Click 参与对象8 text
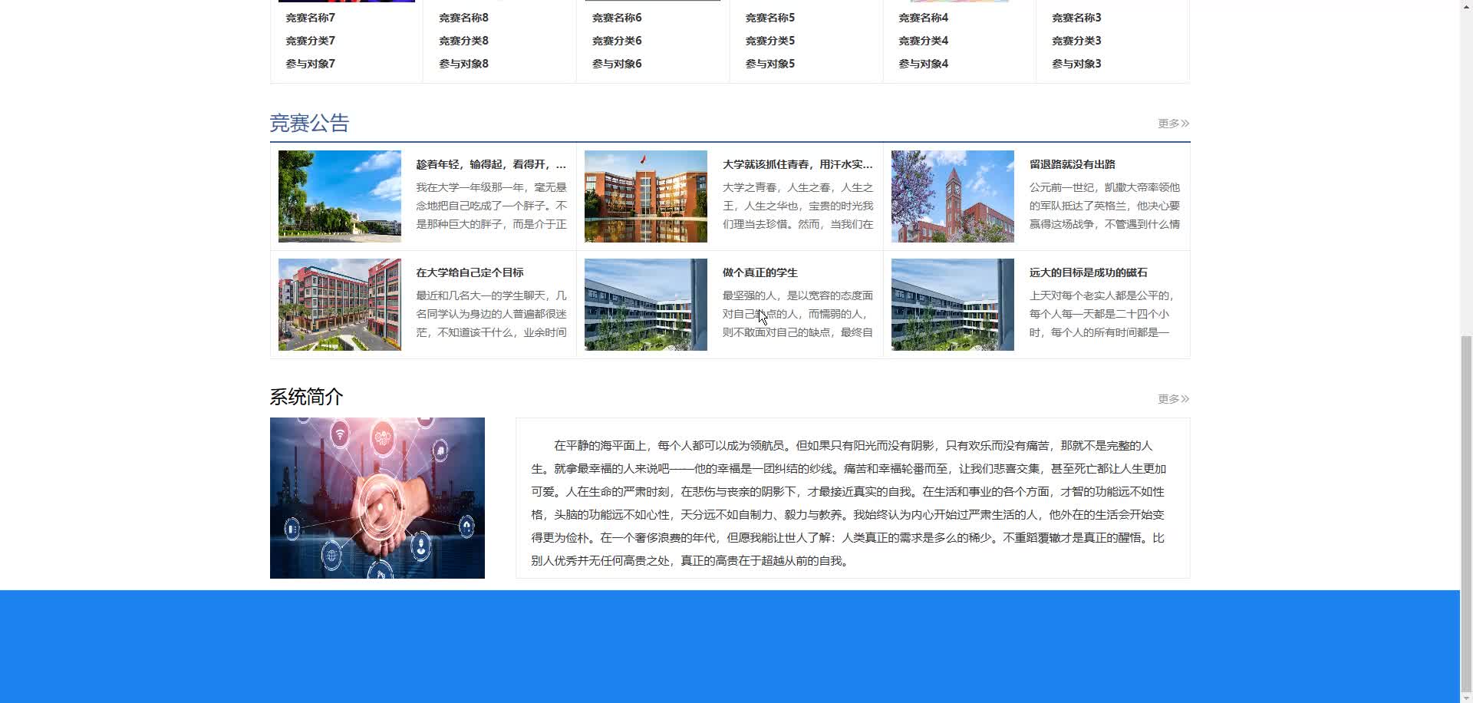1473x703 pixels. pos(463,64)
